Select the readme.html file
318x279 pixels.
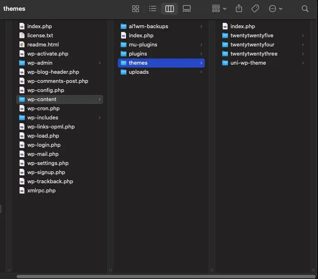(x=43, y=45)
